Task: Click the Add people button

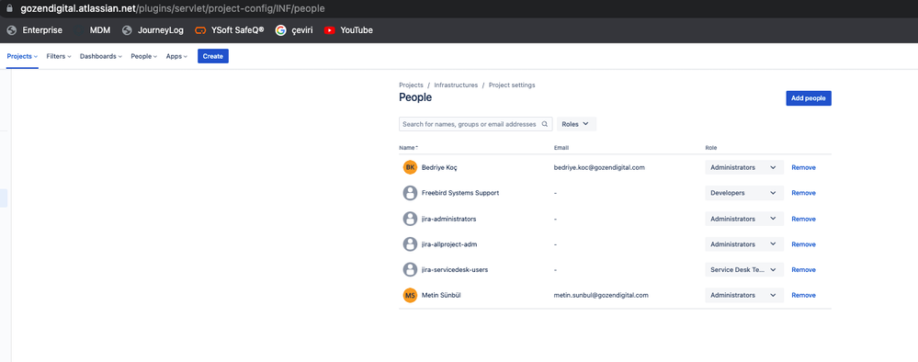Action: coord(808,98)
